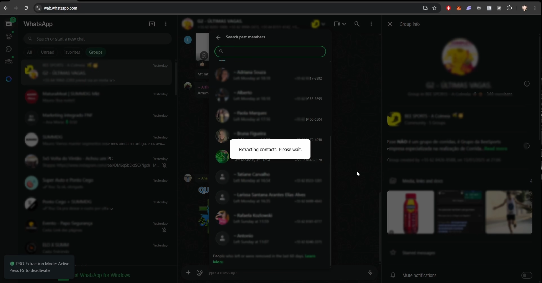The height and width of the screenshot is (283, 542).
Task: Click the group info circled-i icon
Action: [527, 84]
